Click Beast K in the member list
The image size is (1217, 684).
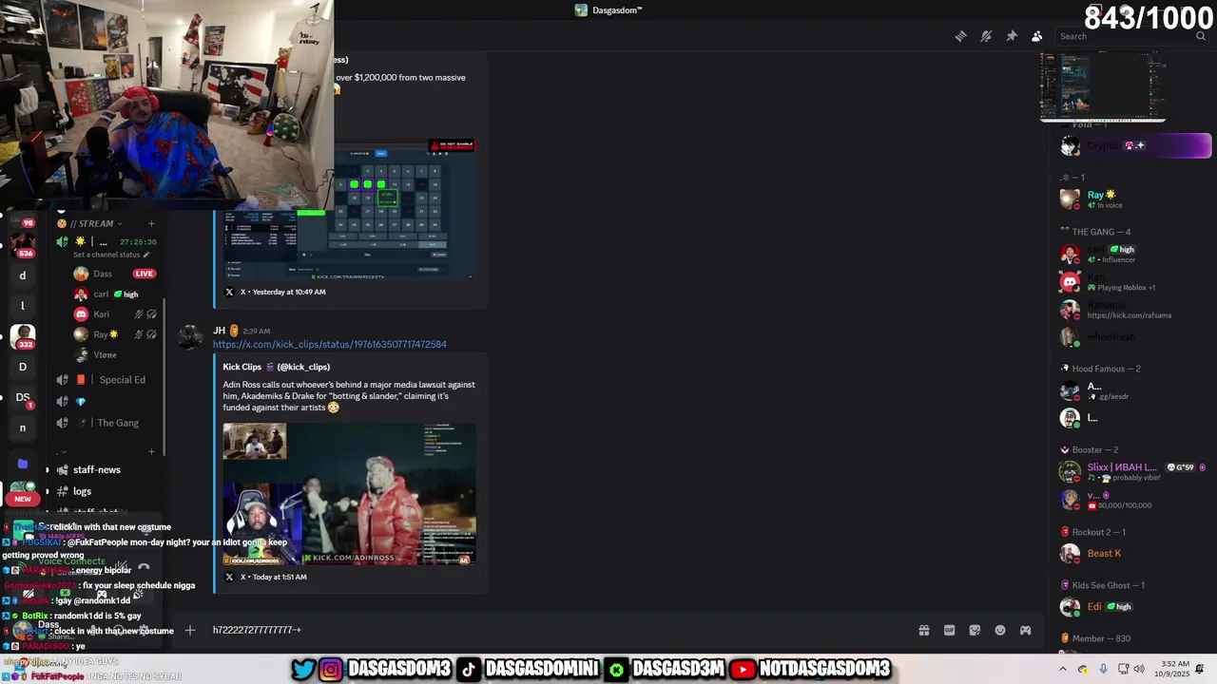(1136, 553)
